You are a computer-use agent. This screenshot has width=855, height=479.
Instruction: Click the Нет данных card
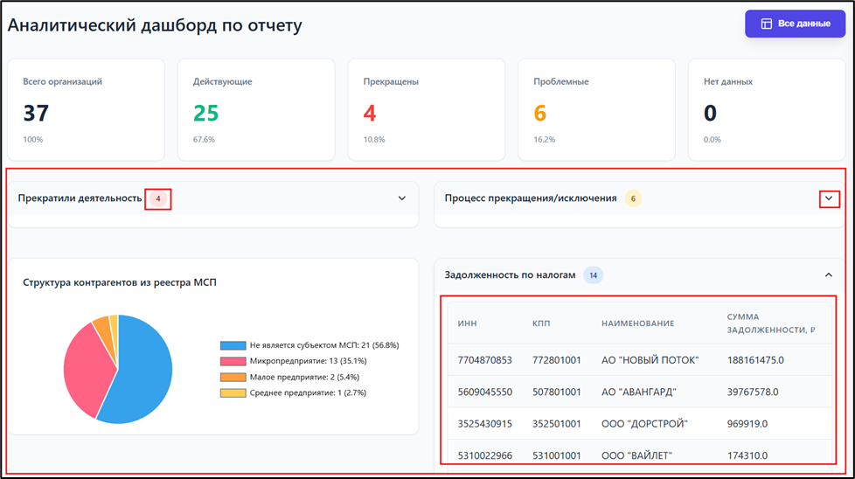766,110
